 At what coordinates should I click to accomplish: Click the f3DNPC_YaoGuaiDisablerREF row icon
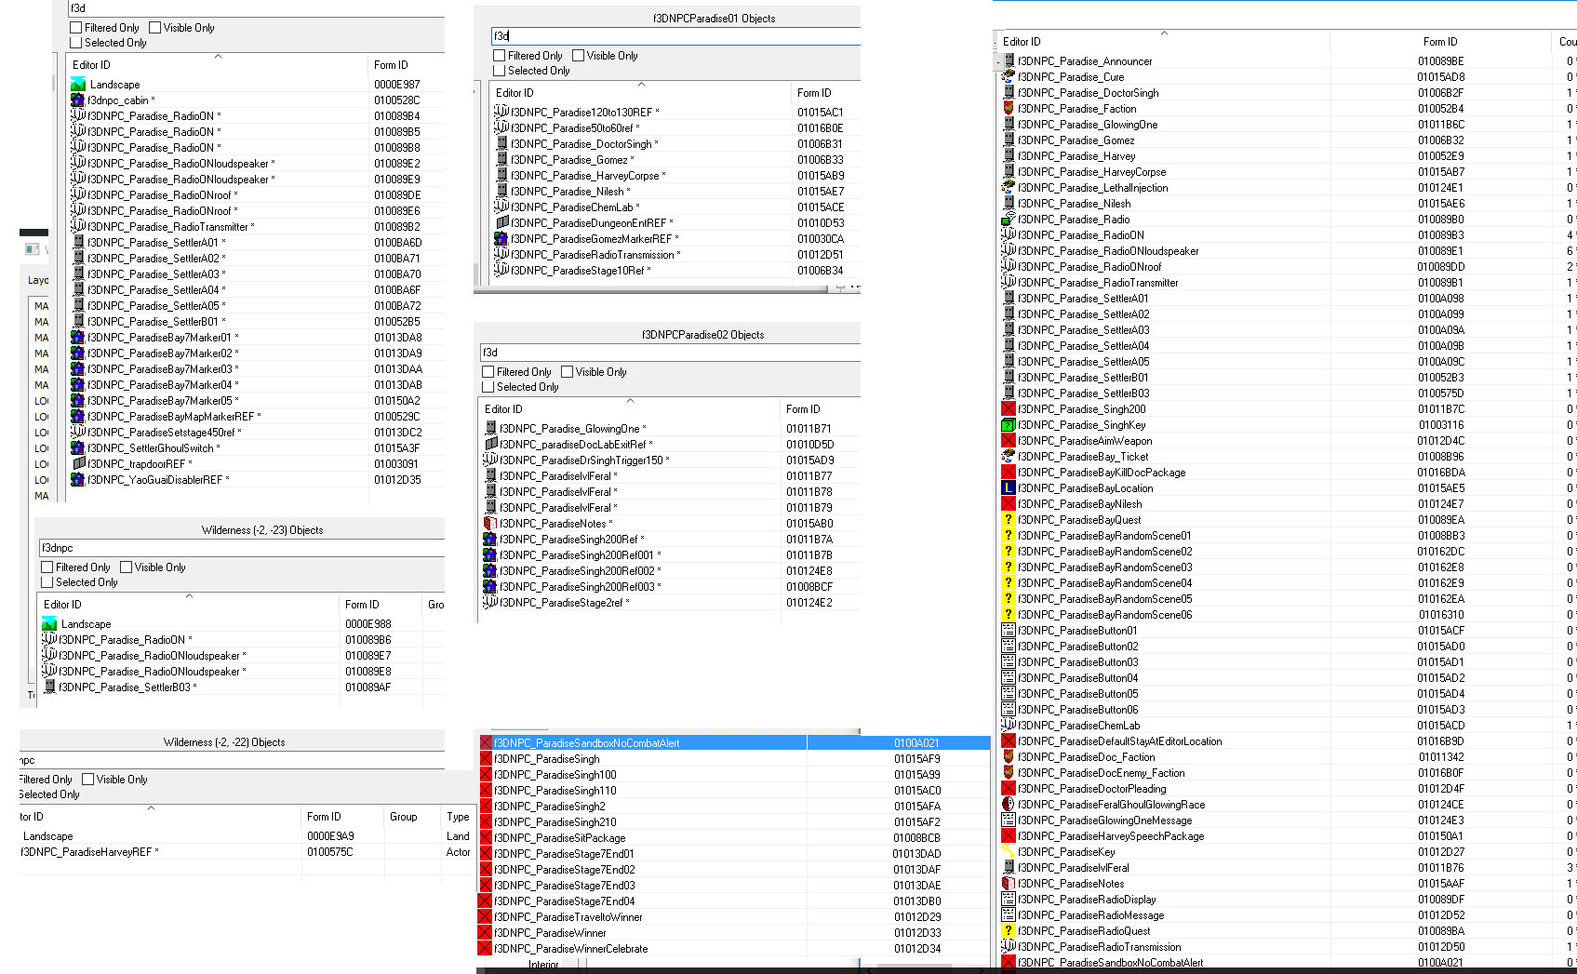[78, 480]
